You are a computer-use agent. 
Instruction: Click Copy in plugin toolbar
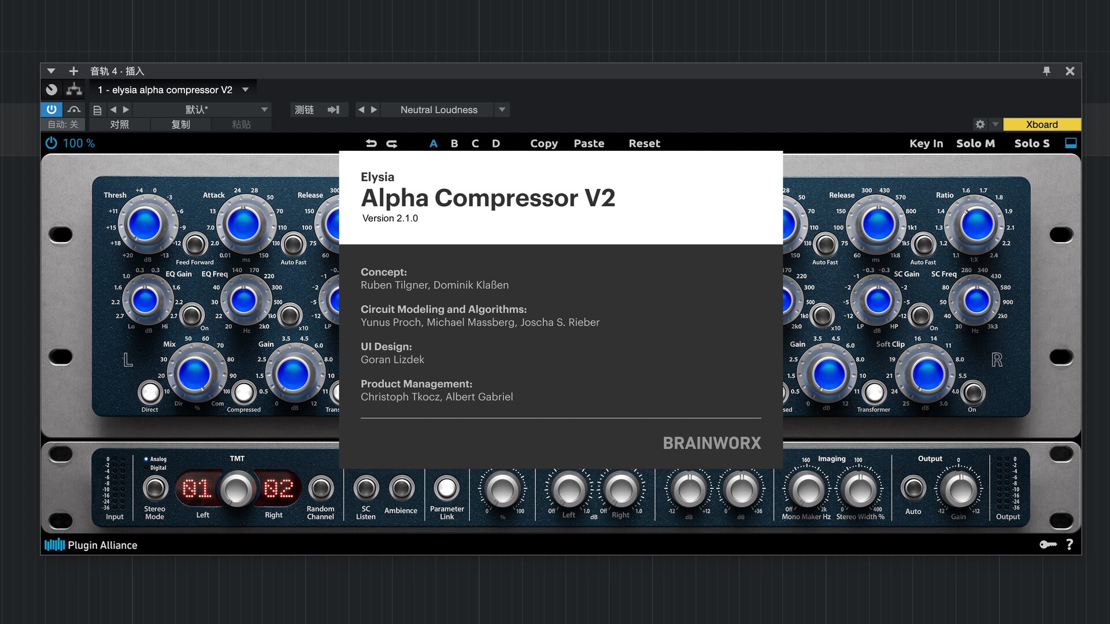544,143
